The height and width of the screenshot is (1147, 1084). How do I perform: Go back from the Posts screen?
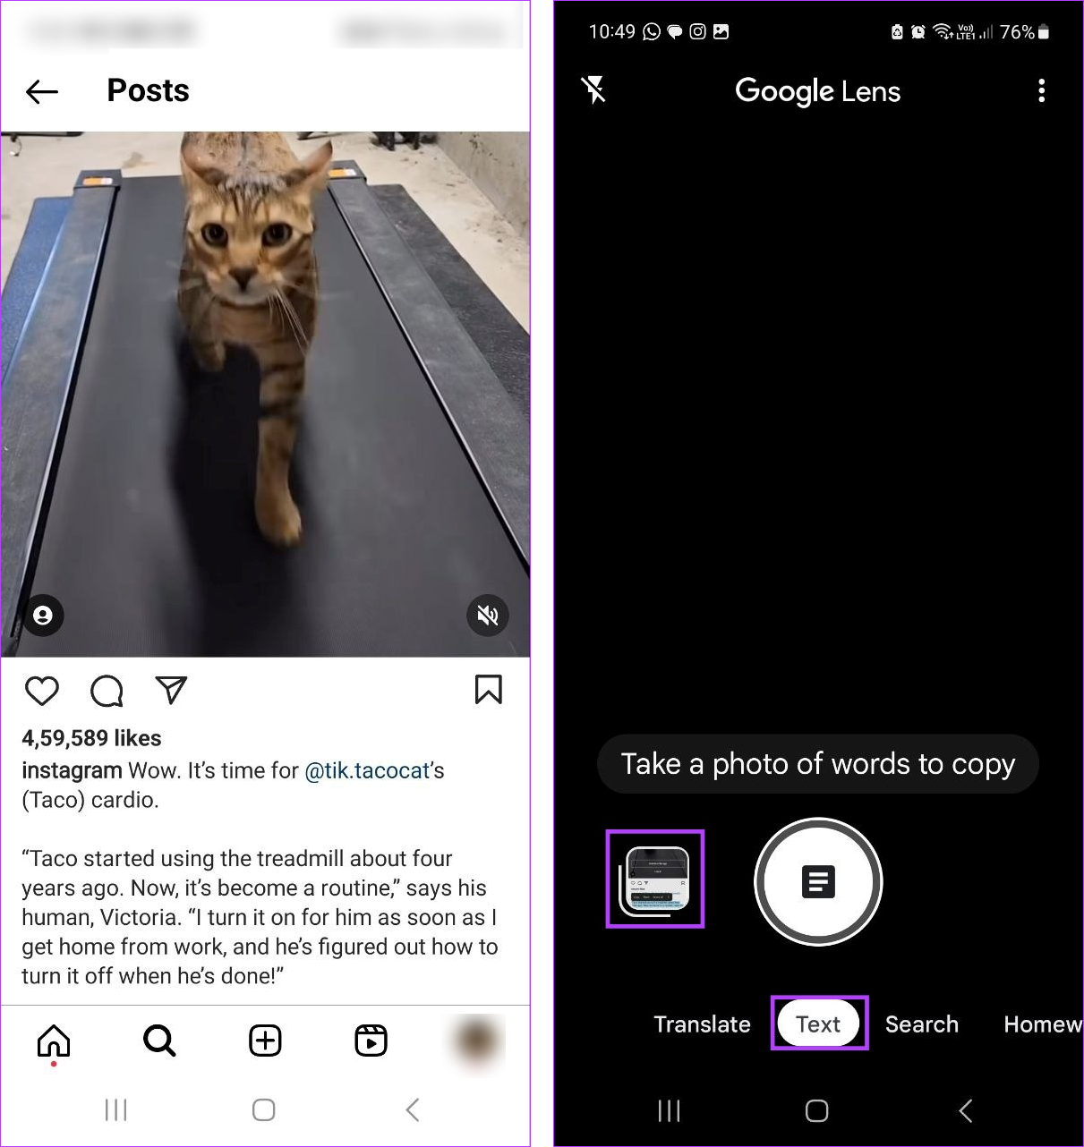(42, 91)
